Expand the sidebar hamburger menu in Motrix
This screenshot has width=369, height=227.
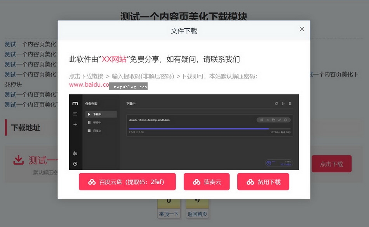pyautogui.click(x=75, y=114)
